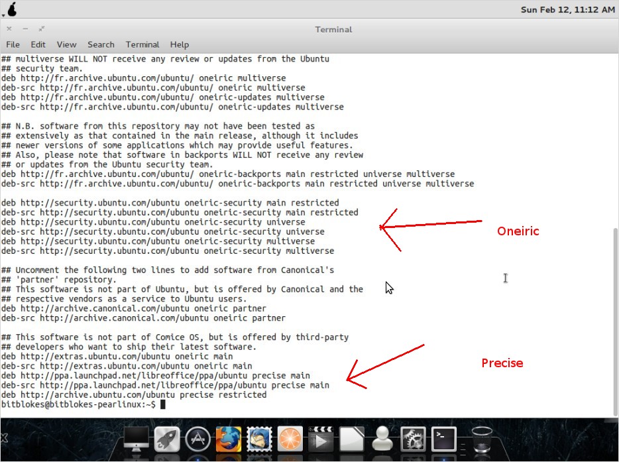Open the App Store icon in the dock
This screenshot has height=462, width=619.
click(197, 439)
